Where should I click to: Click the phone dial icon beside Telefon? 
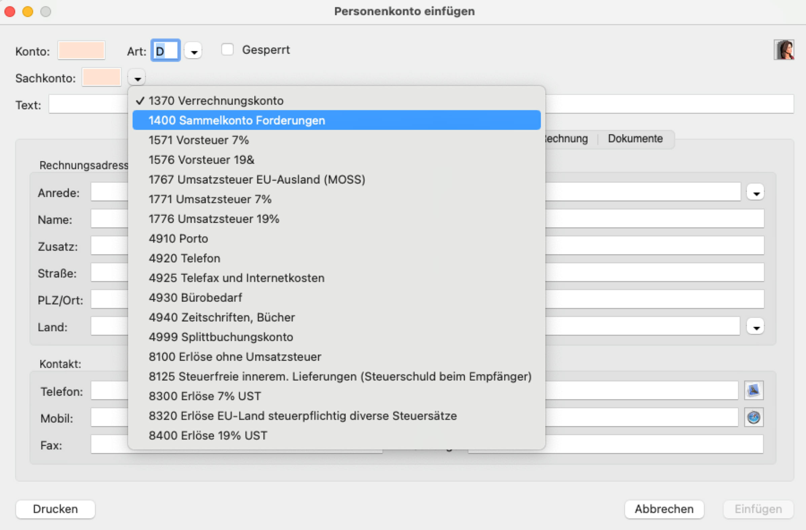(754, 390)
